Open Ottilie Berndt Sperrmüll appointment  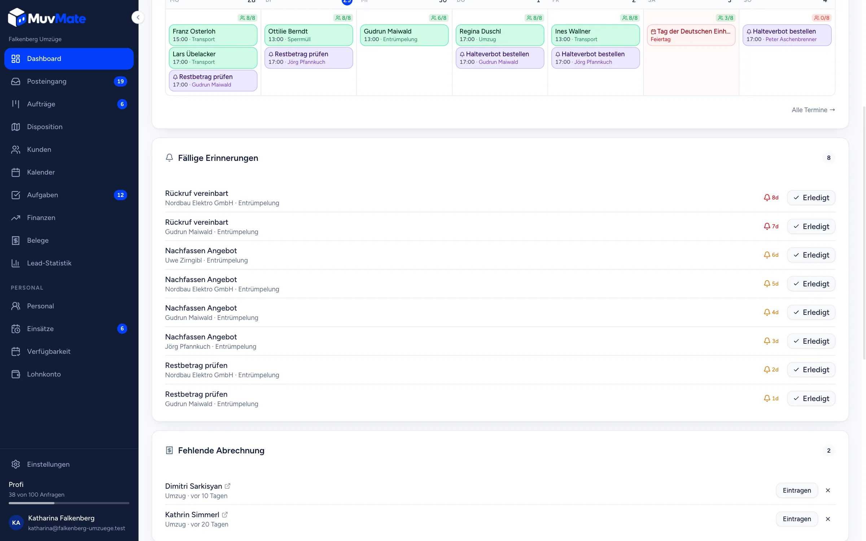[309, 35]
